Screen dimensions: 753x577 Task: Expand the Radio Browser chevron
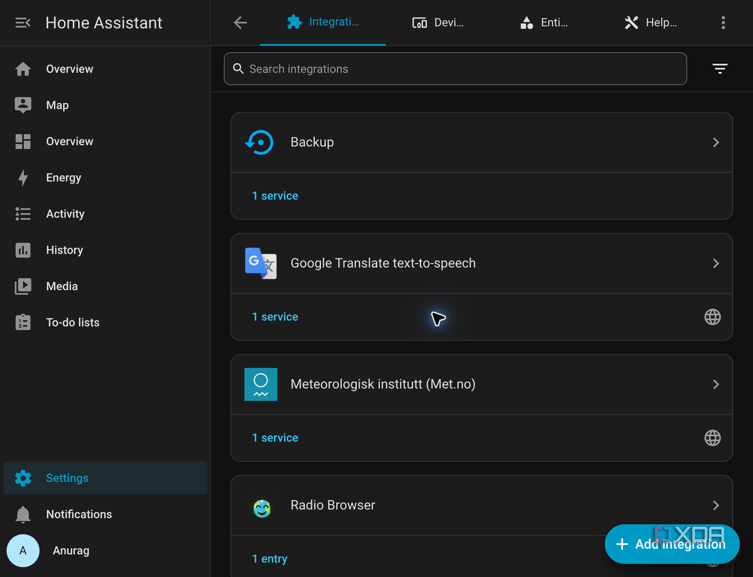point(716,505)
